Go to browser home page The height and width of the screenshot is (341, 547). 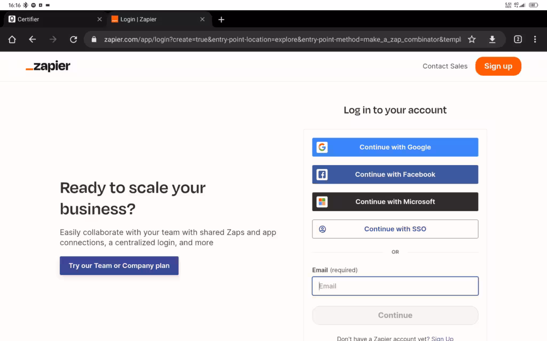click(12, 39)
